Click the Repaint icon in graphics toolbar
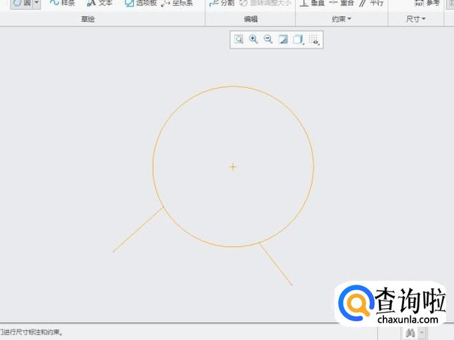The width and height of the screenshot is (454, 340). (283, 39)
